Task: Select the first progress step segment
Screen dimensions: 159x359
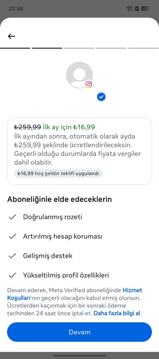Action: (x=15, y=48)
